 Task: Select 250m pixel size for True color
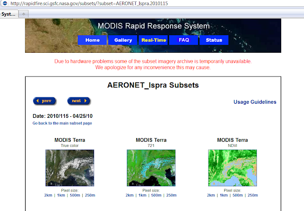tap(90, 195)
